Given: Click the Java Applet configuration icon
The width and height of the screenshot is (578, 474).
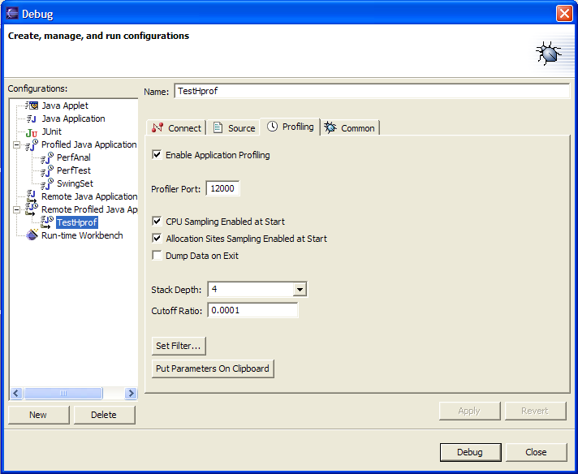Looking at the screenshot, I should click(32, 106).
